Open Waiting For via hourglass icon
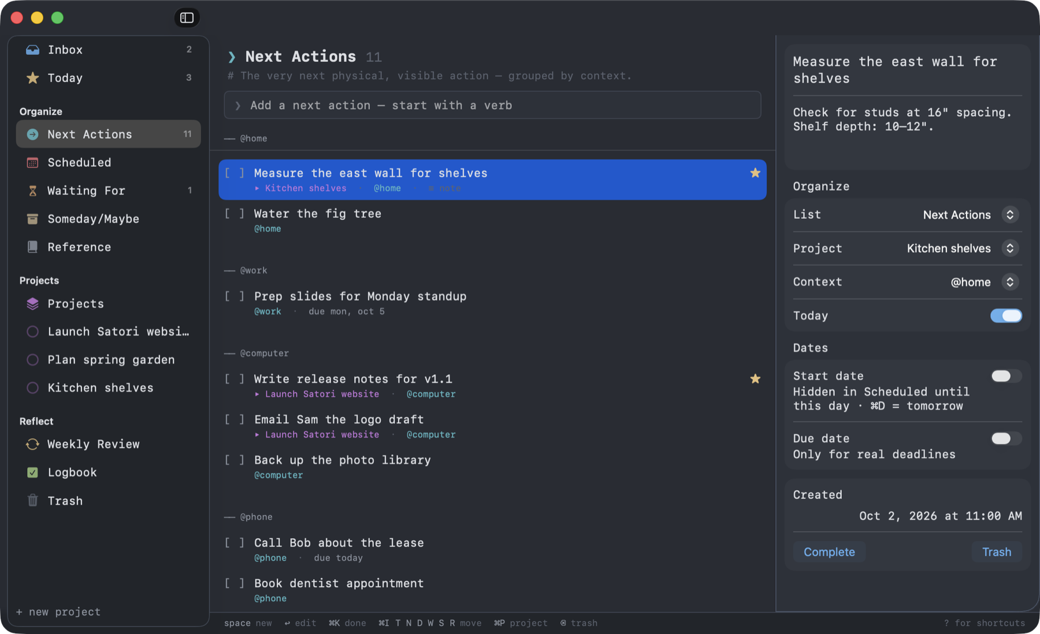 point(33,191)
